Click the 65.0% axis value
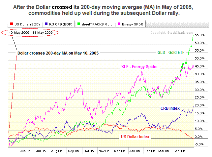The height and width of the screenshot is (157, 212). [199, 35]
